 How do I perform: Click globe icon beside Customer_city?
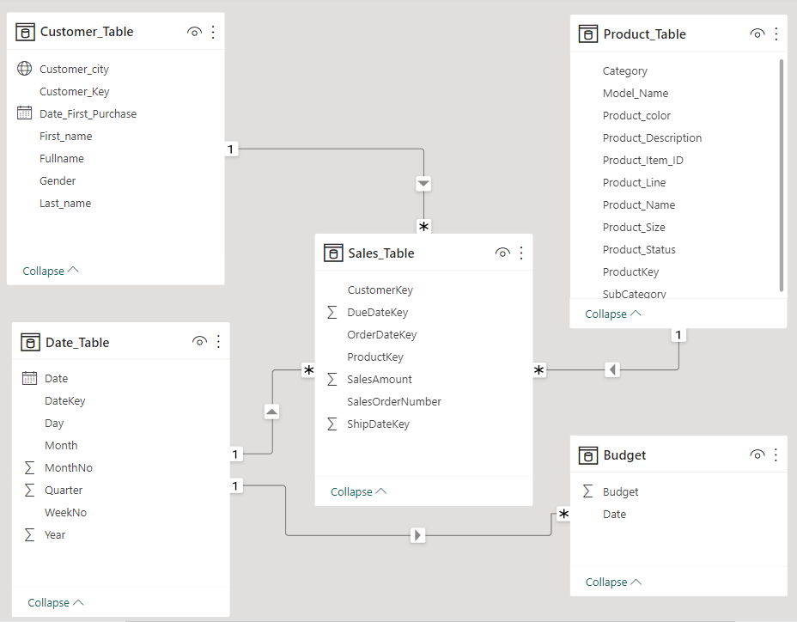(x=24, y=68)
